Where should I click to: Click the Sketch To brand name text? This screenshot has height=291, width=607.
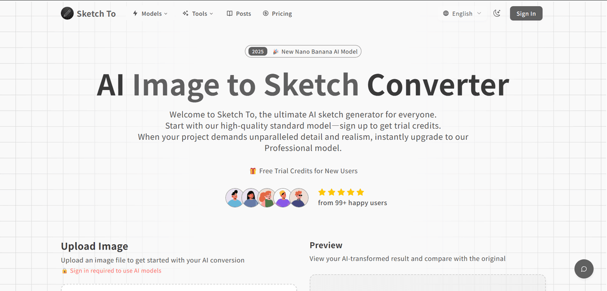click(96, 13)
